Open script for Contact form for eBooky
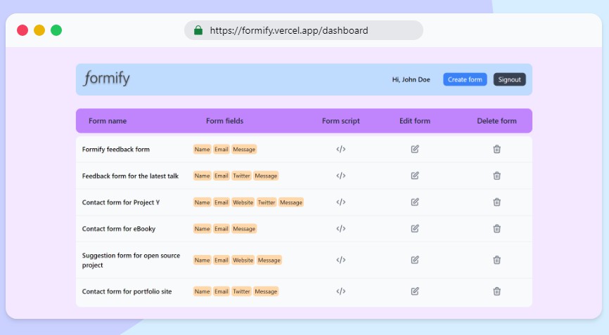This screenshot has width=609, height=335. point(340,228)
